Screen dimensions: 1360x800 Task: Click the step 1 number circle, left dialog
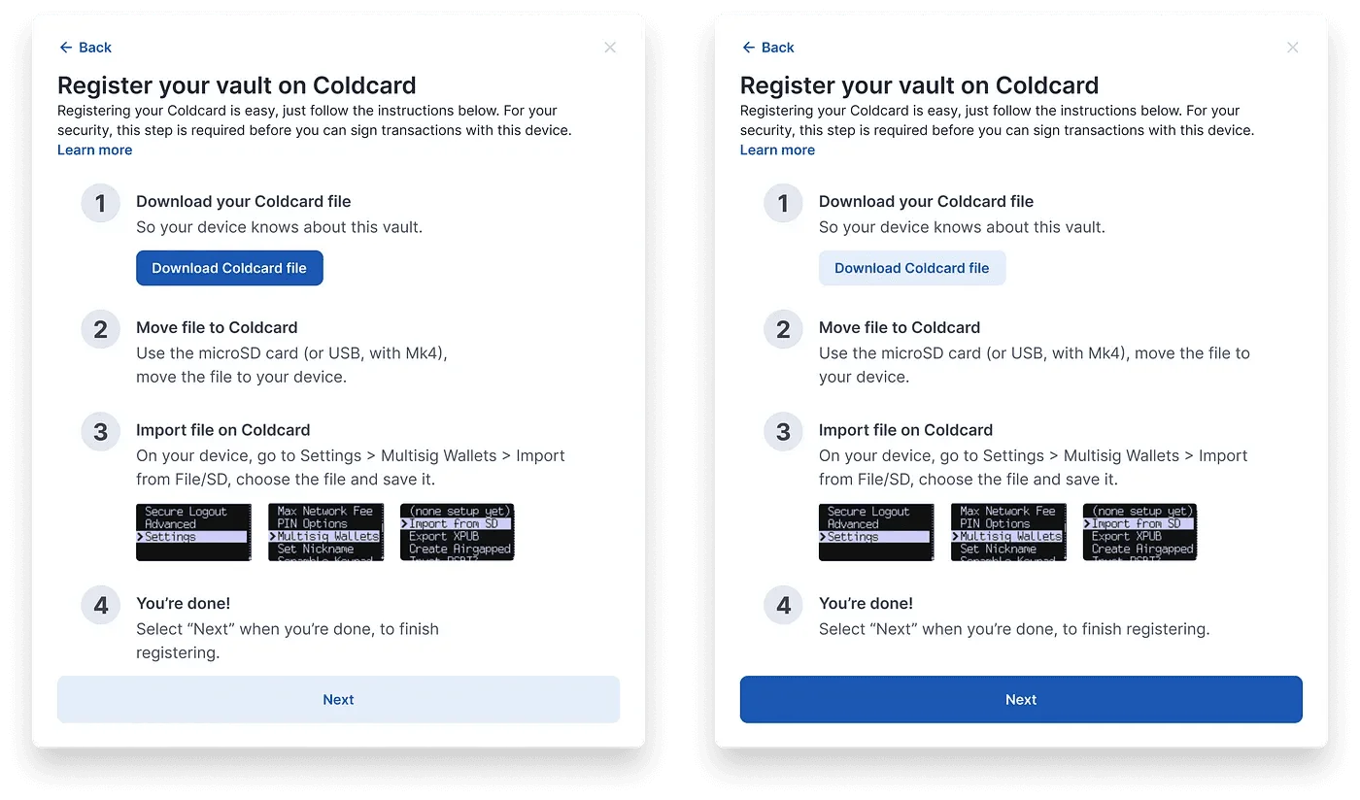[100, 203]
